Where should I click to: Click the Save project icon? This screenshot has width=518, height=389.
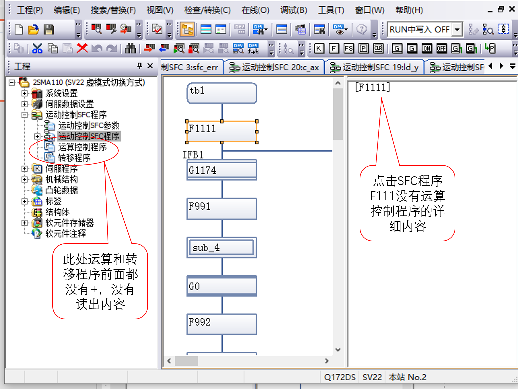pos(49,30)
